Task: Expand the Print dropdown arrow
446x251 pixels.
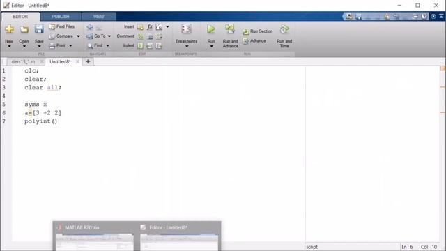Action: (x=70, y=45)
